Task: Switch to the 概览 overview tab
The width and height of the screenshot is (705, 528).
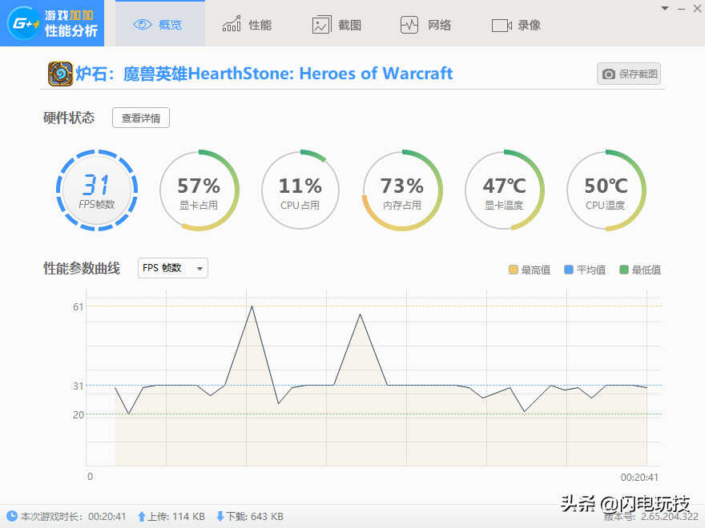Action: coord(160,24)
